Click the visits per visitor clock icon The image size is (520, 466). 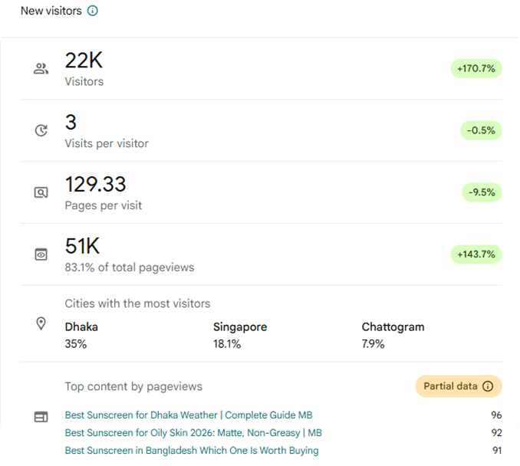[41, 130]
